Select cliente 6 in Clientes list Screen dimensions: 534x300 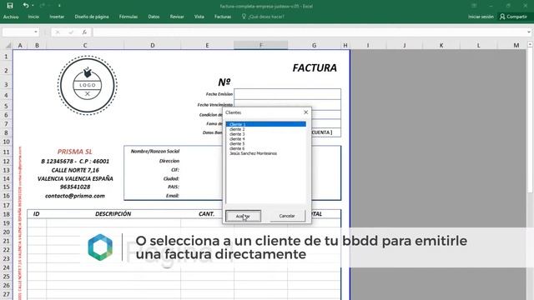(266, 148)
